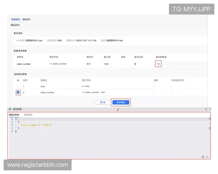
Task: Click the 取消 button
Action: pos(102,102)
